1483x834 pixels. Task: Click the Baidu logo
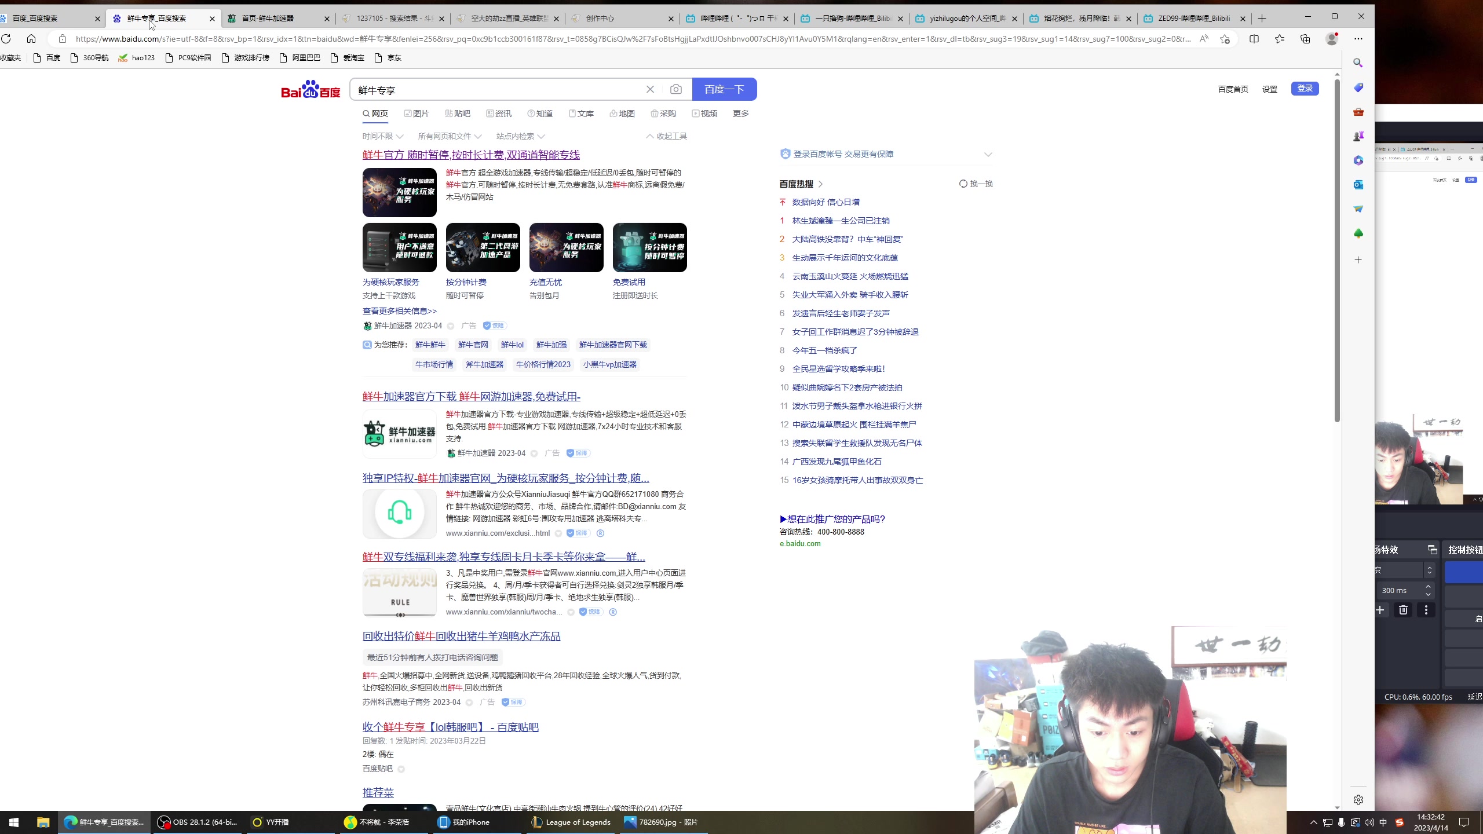[311, 89]
